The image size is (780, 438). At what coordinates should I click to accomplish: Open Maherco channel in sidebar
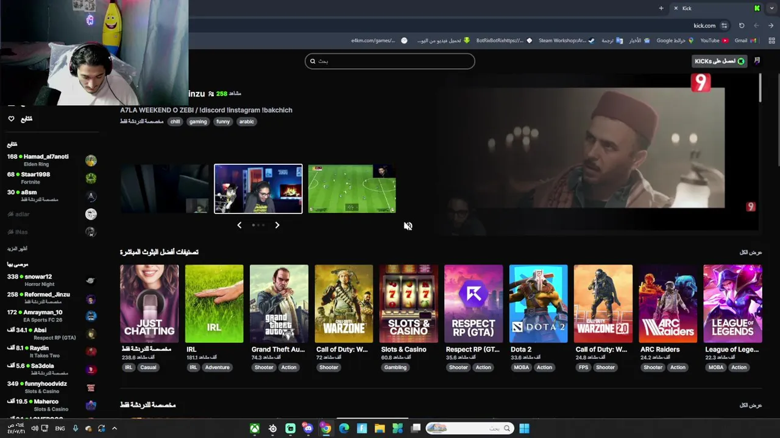(x=52, y=405)
